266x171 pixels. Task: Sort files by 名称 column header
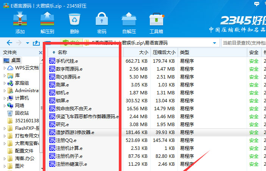(x=62, y=52)
